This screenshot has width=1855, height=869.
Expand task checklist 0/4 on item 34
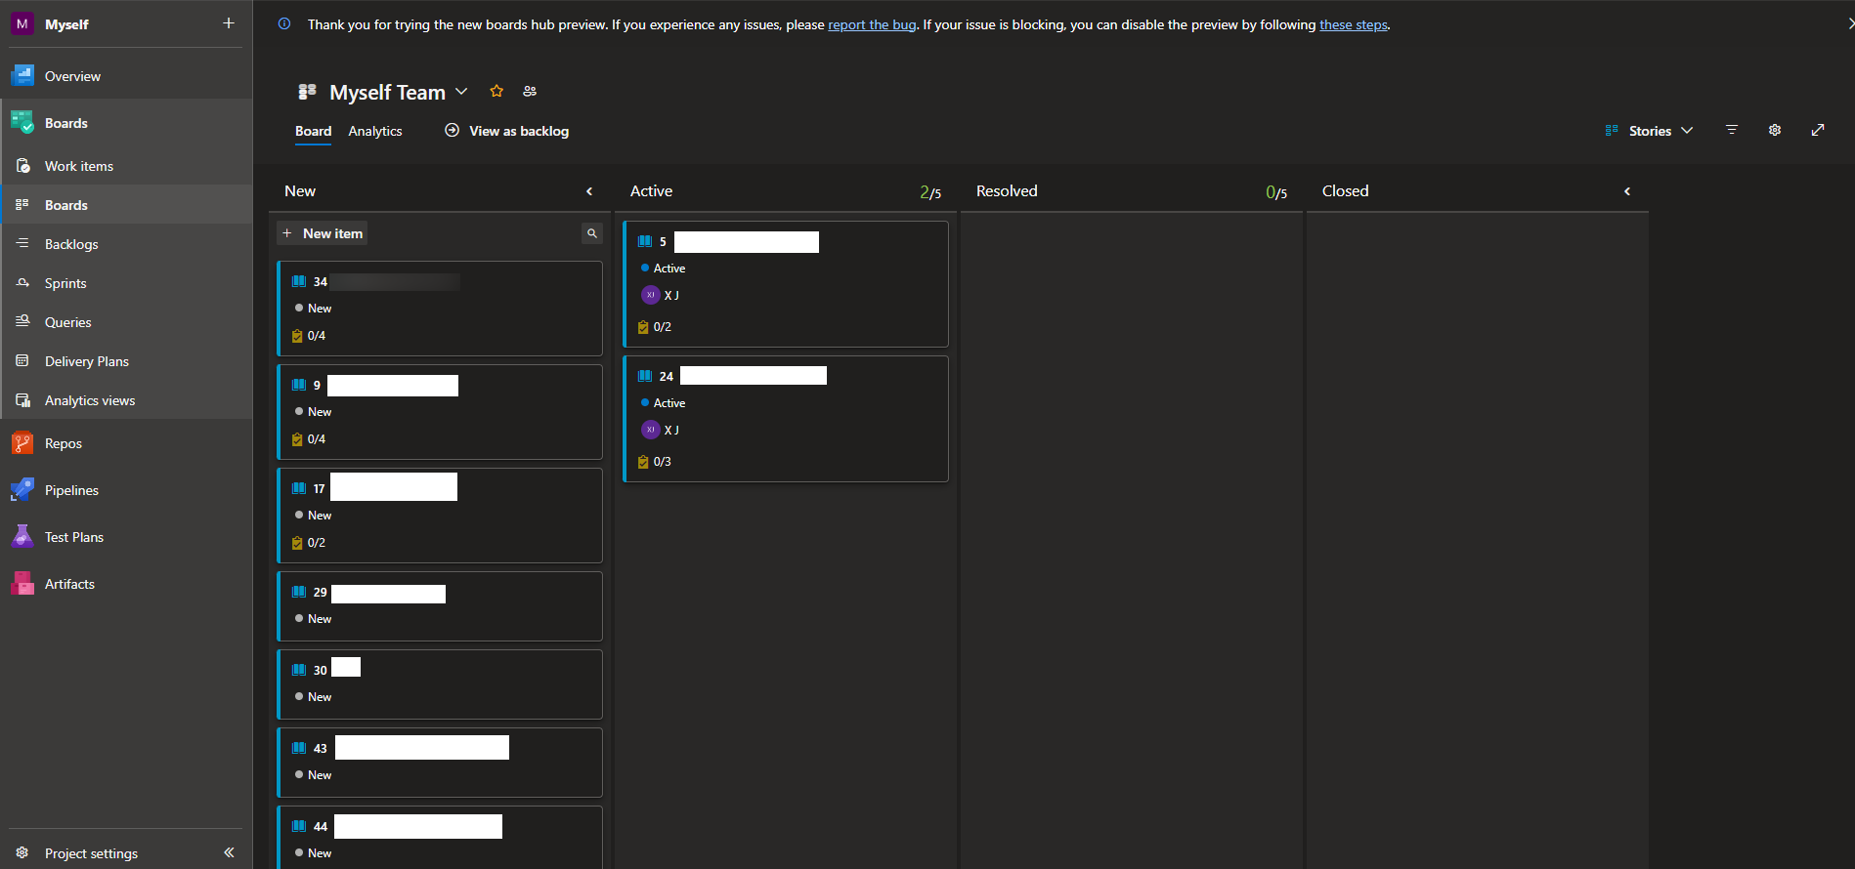point(309,336)
